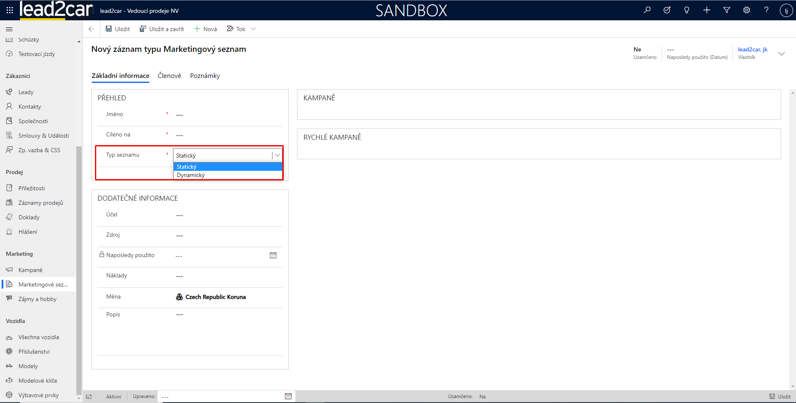Open Kampaně in the sidebar
This screenshot has width=796, height=403.
30,270
